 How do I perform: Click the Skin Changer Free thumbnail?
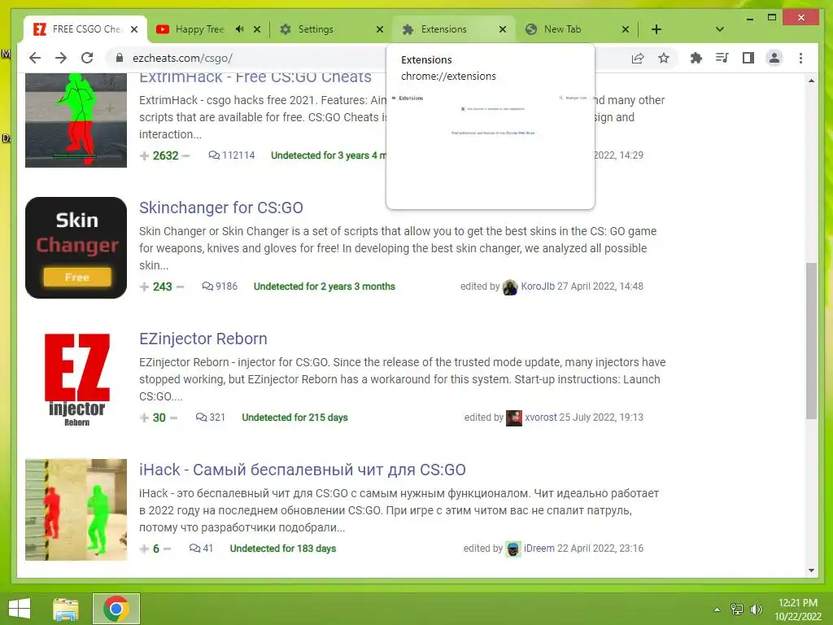(76, 247)
